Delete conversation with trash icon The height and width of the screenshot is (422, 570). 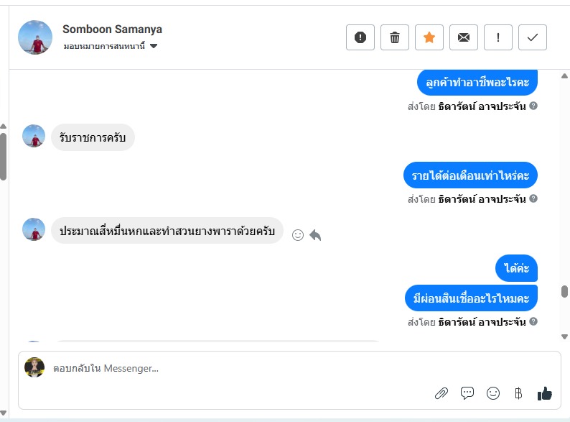coord(395,37)
